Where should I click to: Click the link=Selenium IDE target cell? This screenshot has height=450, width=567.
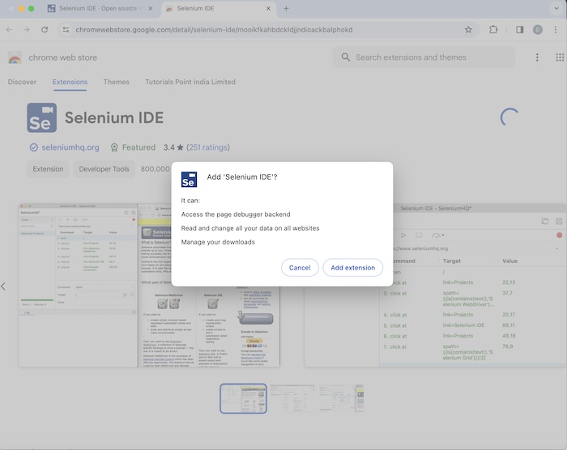pos(463,325)
